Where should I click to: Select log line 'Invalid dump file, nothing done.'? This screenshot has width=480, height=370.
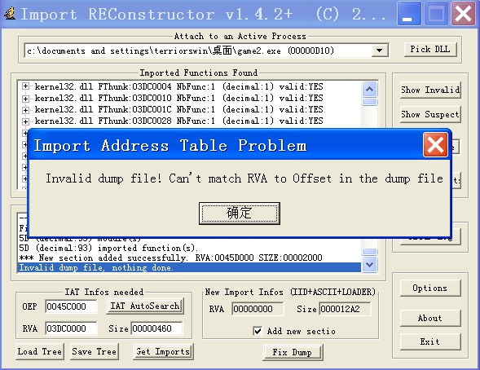(x=189, y=268)
